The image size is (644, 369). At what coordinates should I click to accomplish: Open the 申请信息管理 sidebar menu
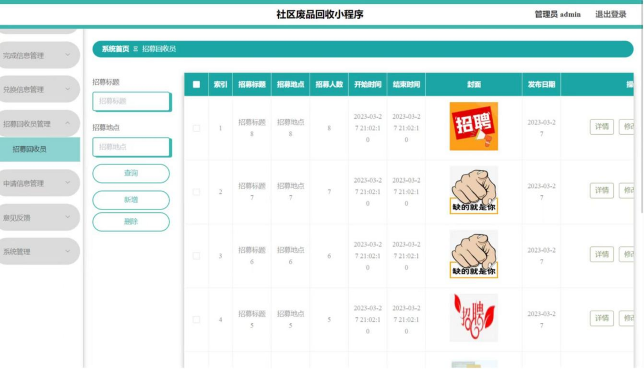[40, 183]
